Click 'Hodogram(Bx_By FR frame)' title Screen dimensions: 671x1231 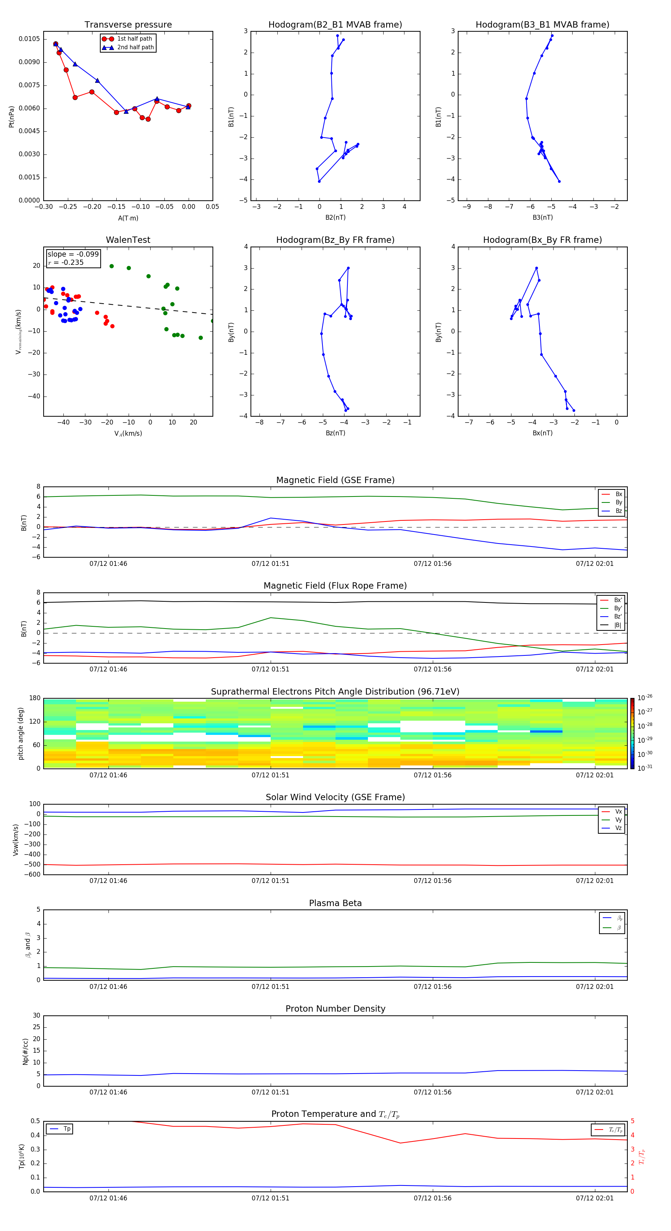tap(542, 240)
